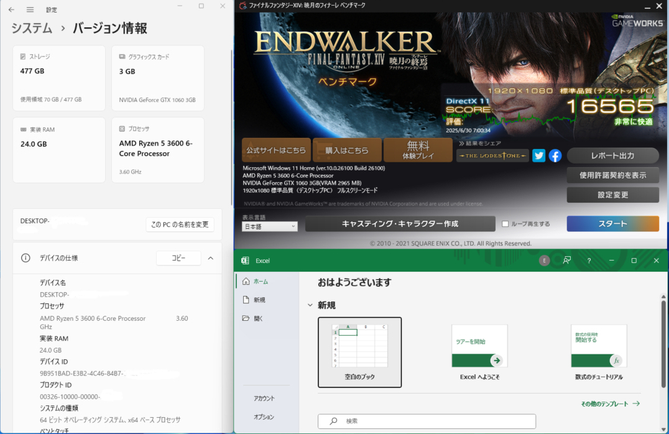Open the hamburger navigation menu in Settings

click(30, 9)
